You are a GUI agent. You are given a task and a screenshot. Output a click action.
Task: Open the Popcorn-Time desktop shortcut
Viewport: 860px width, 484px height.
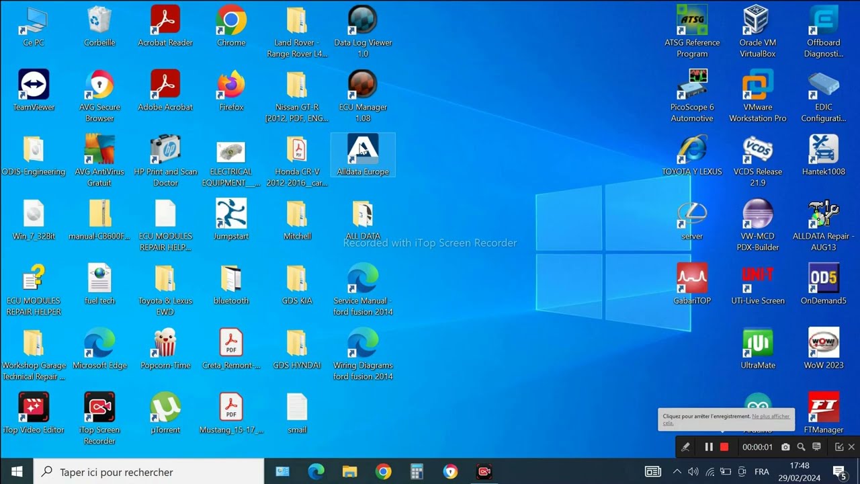[x=165, y=349]
